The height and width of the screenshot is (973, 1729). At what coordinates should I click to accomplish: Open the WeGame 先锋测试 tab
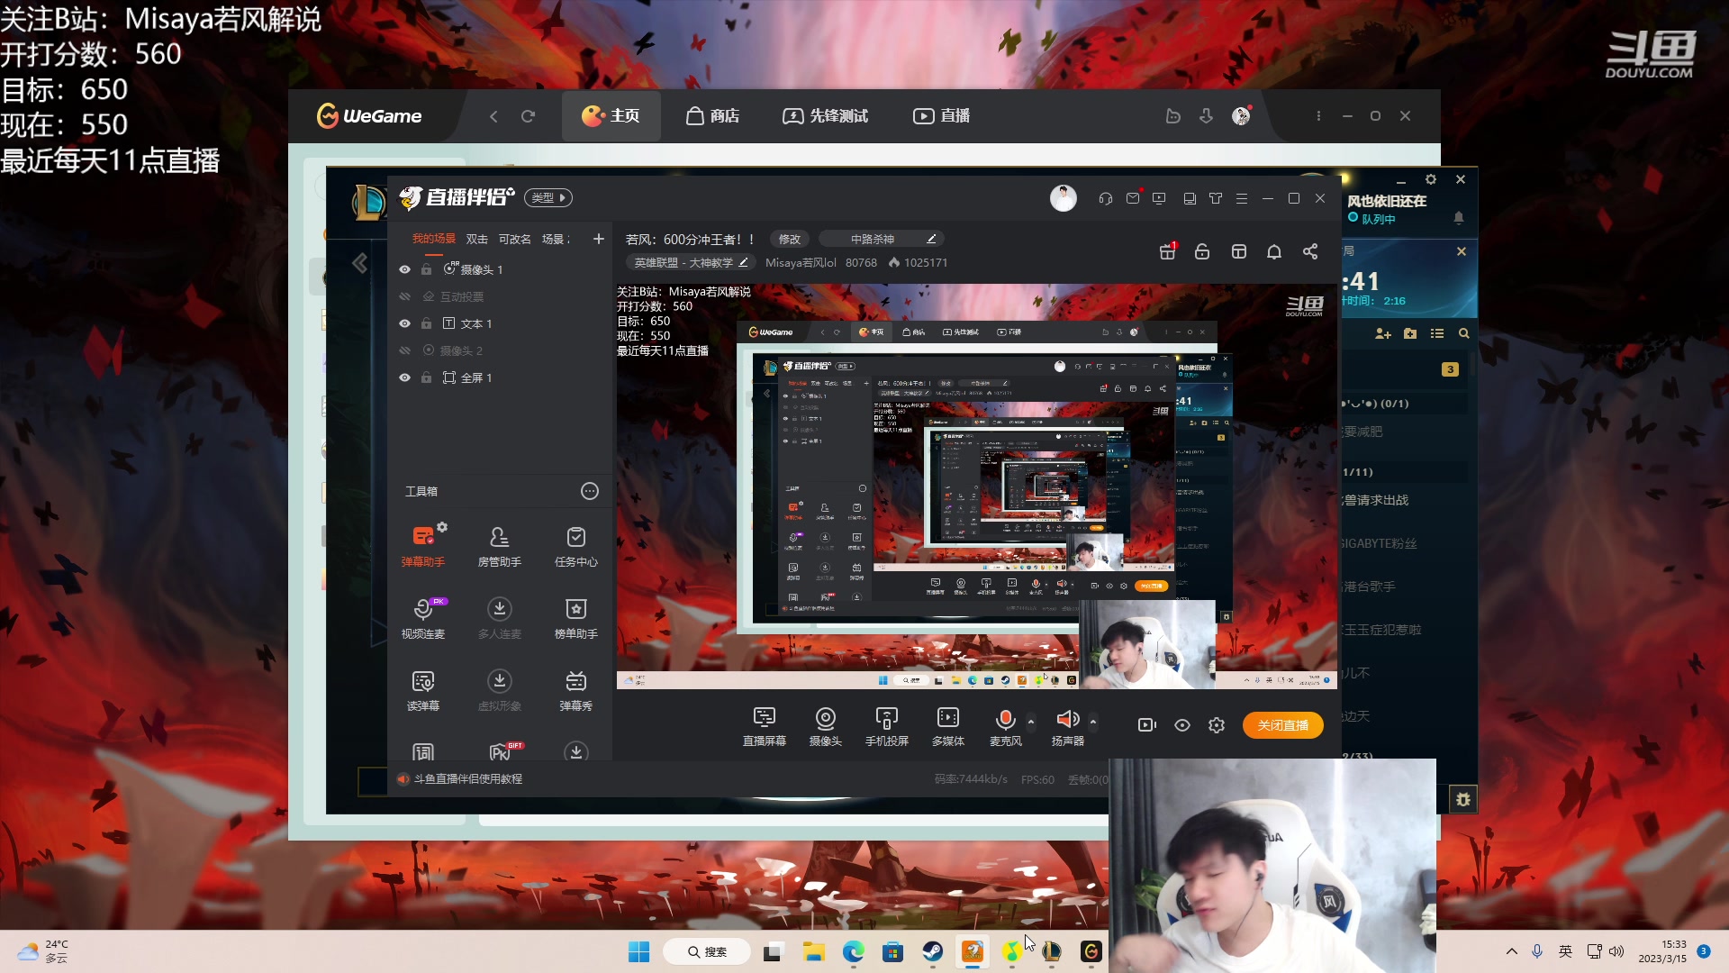(x=825, y=115)
